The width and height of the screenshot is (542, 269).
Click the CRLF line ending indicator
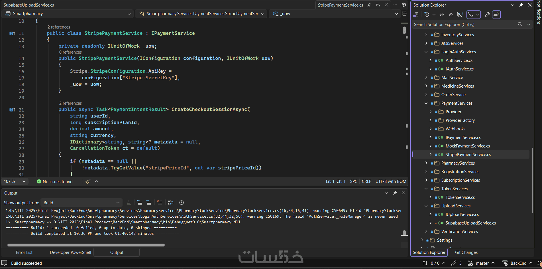[366, 181]
